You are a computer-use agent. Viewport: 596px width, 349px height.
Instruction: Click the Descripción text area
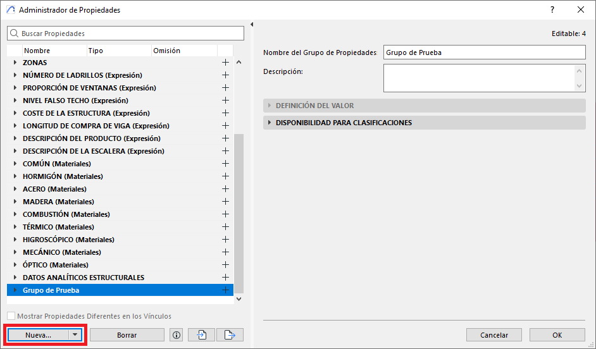click(x=479, y=78)
